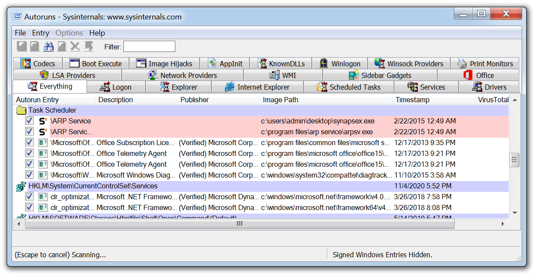Screen dimensions: 536x275
Task: Click the Find binoculars toolbar icon
Action: click(48, 46)
